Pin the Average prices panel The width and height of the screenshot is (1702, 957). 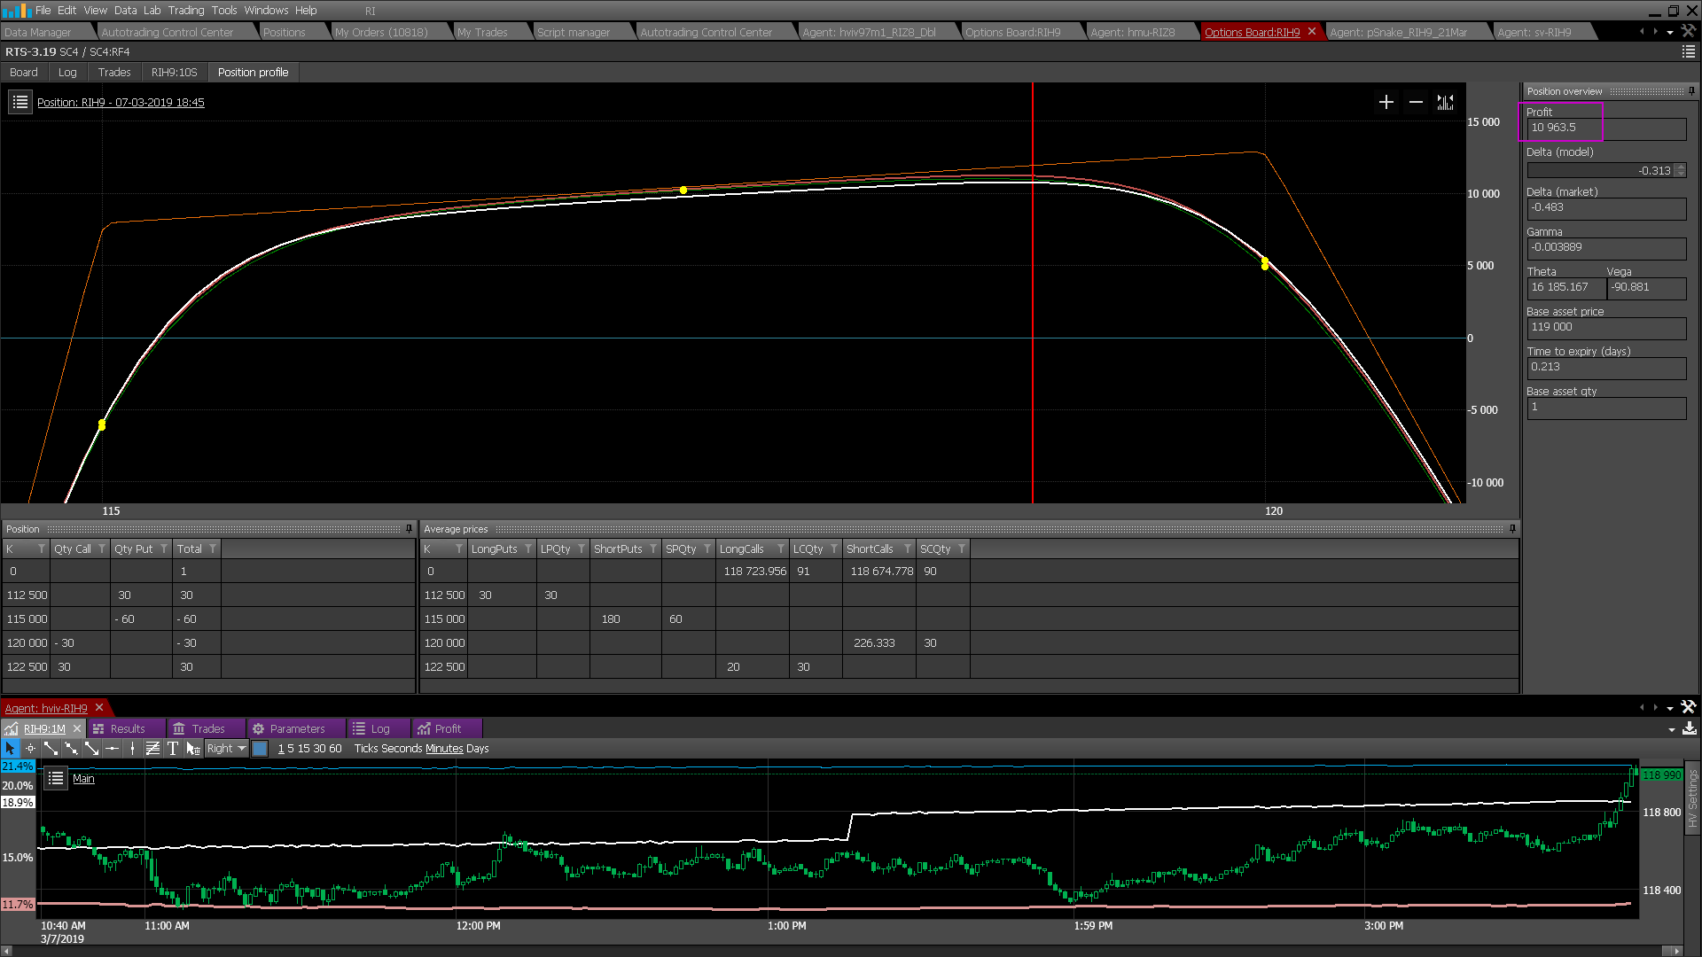pyautogui.click(x=1512, y=529)
